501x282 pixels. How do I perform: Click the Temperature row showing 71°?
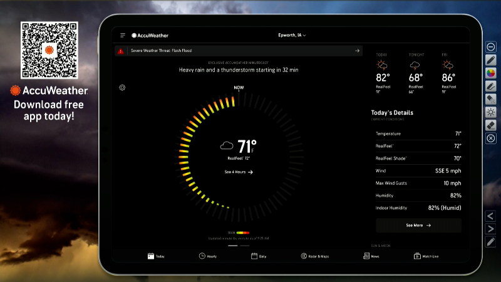click(418, 133)
